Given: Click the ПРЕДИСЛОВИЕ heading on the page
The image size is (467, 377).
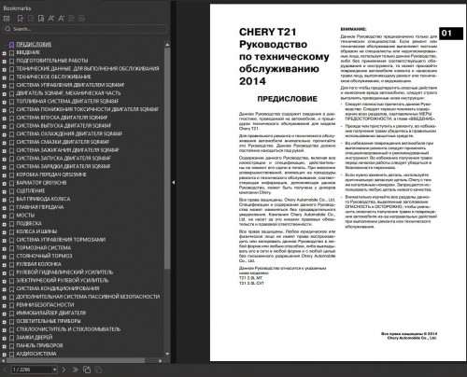Looking at the screenshot, I should point(288,99).
